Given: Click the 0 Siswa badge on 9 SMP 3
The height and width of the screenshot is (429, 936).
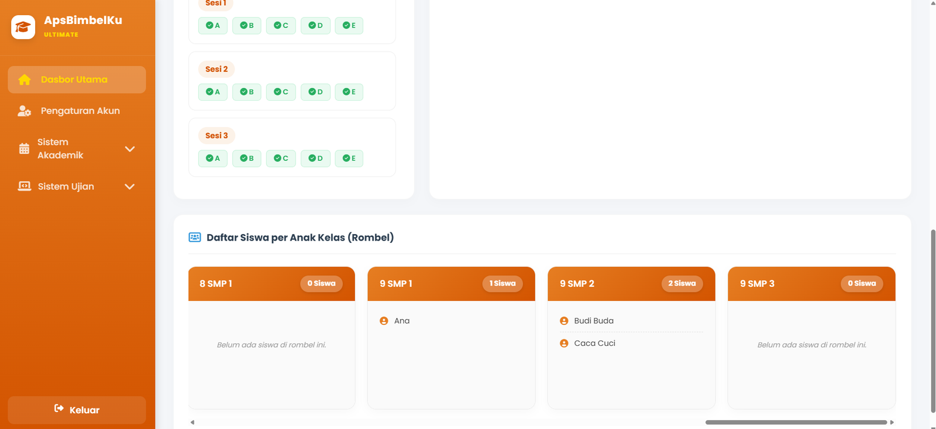Looking at the screenshot, I should (862, 283).
